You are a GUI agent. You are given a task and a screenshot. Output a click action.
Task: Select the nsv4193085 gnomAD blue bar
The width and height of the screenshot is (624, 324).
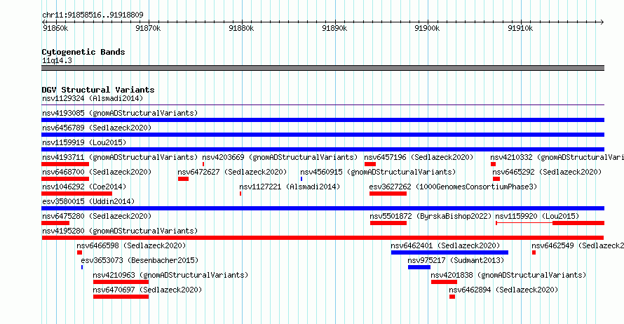pos(323,120)
